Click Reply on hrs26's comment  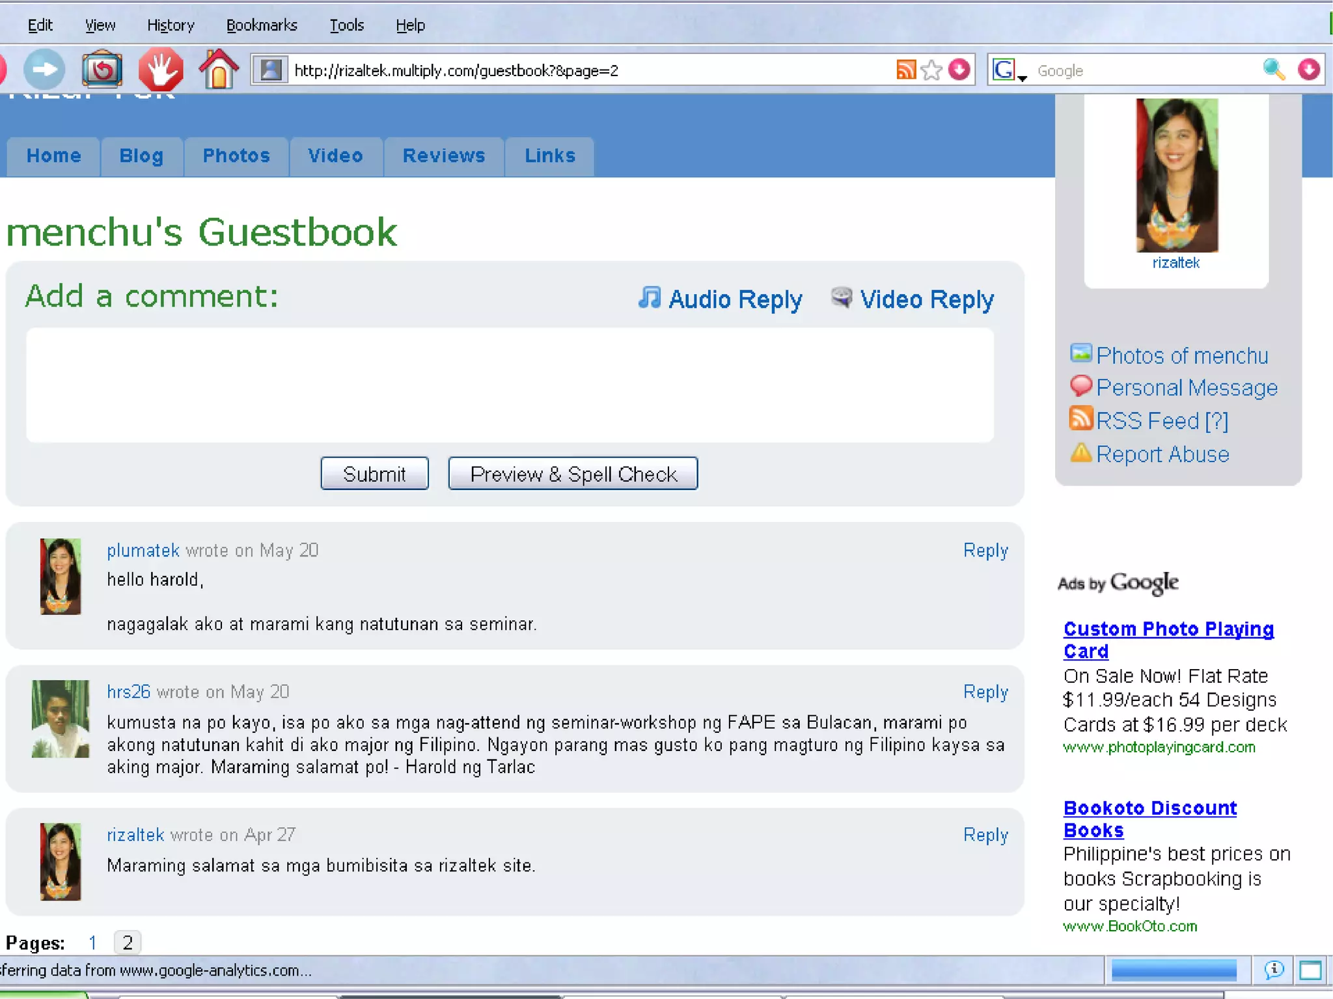(x=985, y=692)
